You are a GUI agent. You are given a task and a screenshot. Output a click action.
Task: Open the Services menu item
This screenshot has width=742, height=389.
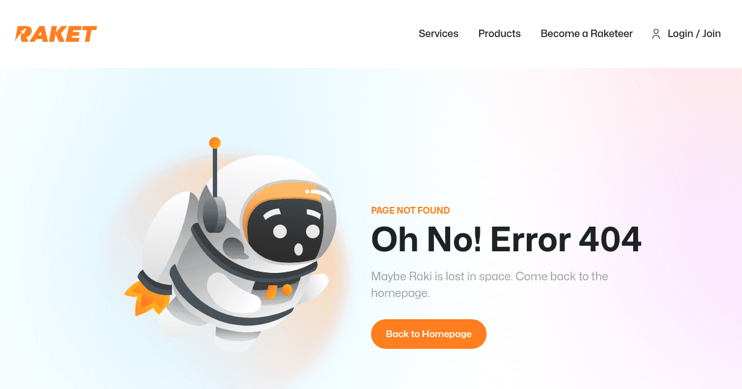point(438,34)
